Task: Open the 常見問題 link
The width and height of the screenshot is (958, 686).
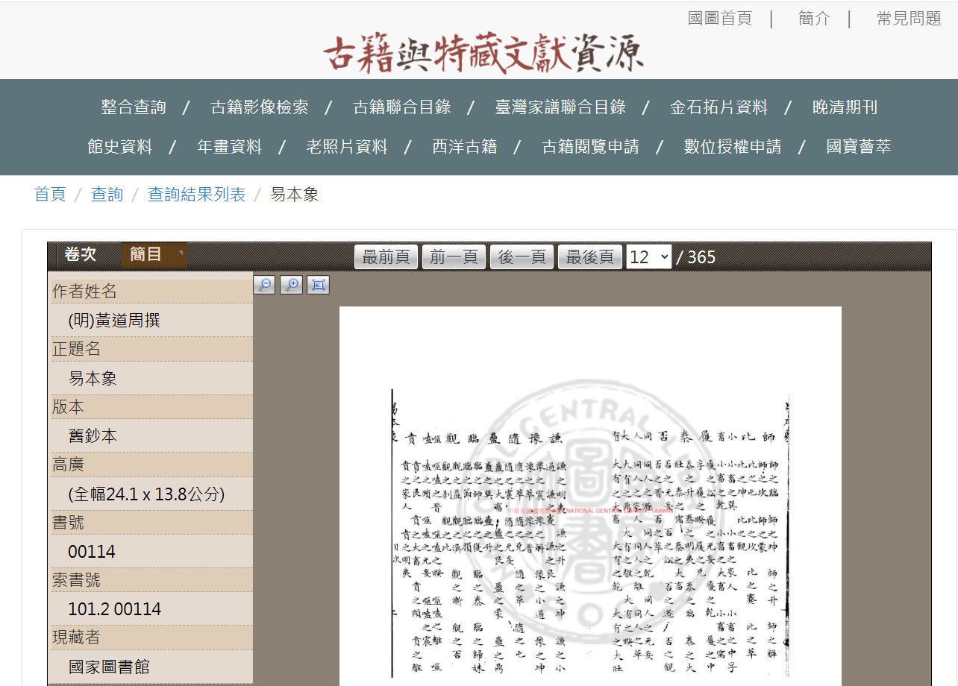Action: 909,19
